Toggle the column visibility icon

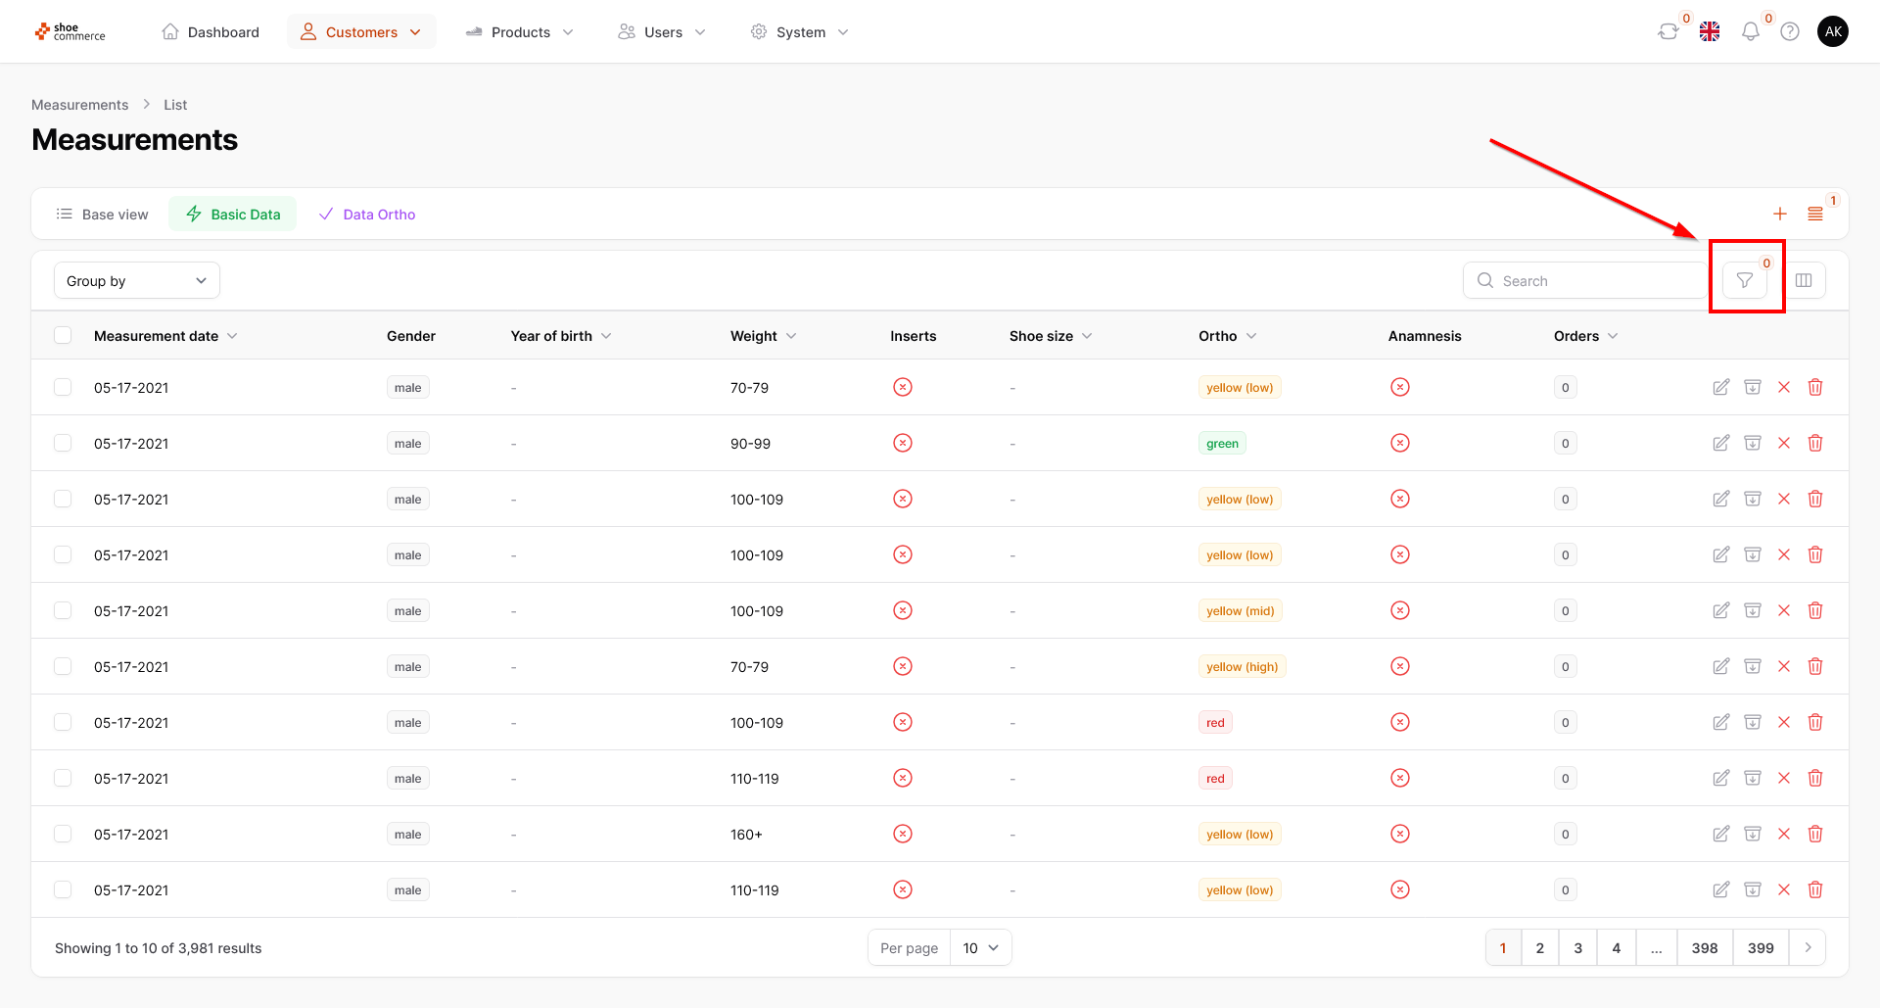pyautogui.click(x=1804, y=281)
